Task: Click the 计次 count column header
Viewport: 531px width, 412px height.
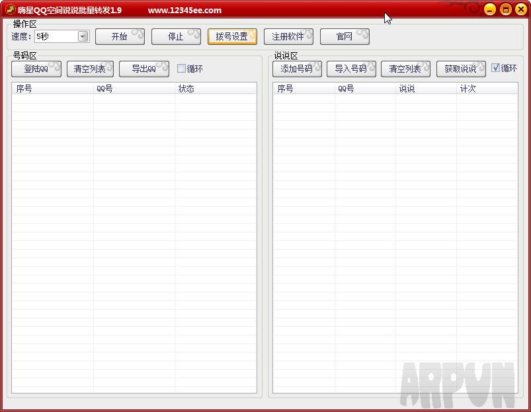Action: pos(487,88)
